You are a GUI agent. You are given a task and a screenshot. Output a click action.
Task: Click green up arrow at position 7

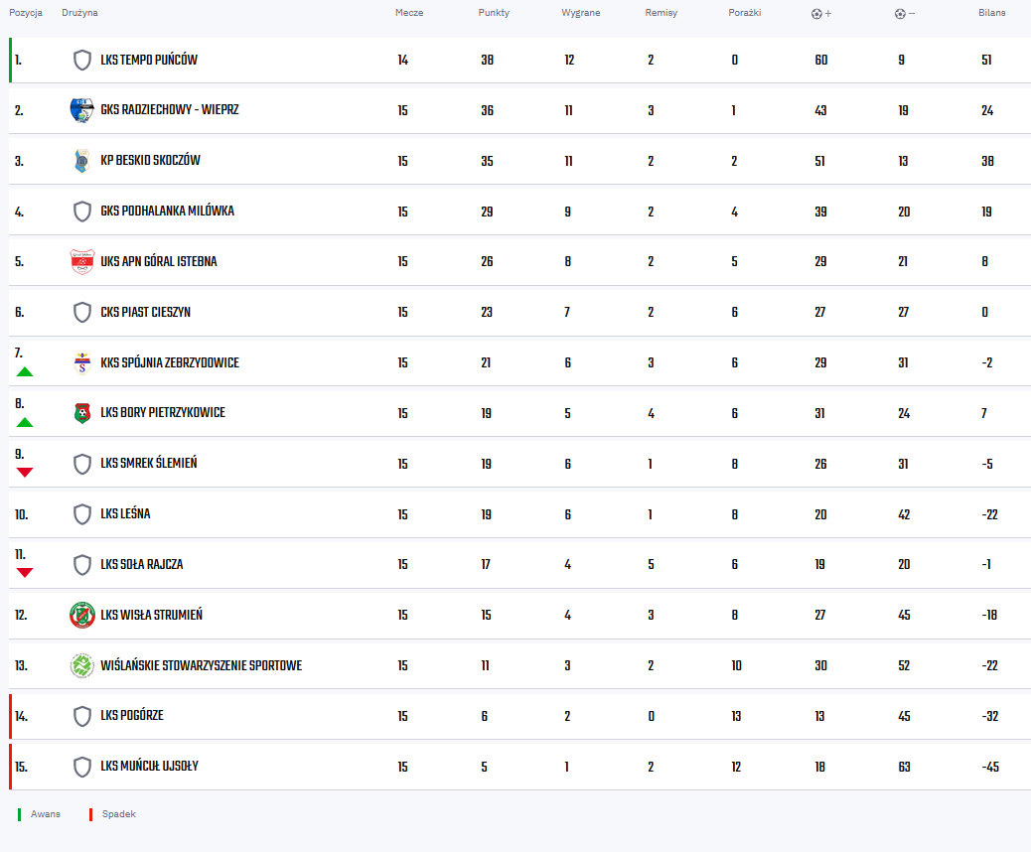(25, 371)
